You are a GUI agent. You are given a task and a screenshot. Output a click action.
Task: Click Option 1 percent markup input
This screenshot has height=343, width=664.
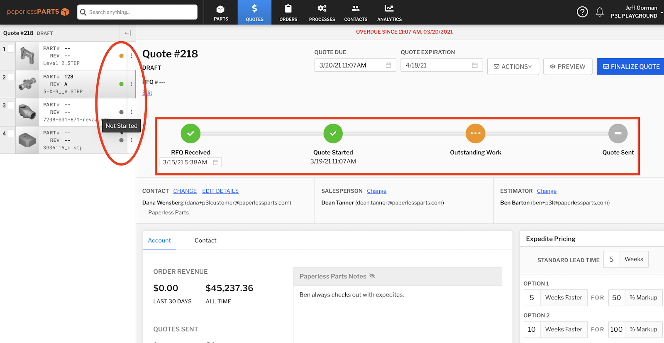coord(616,297)
